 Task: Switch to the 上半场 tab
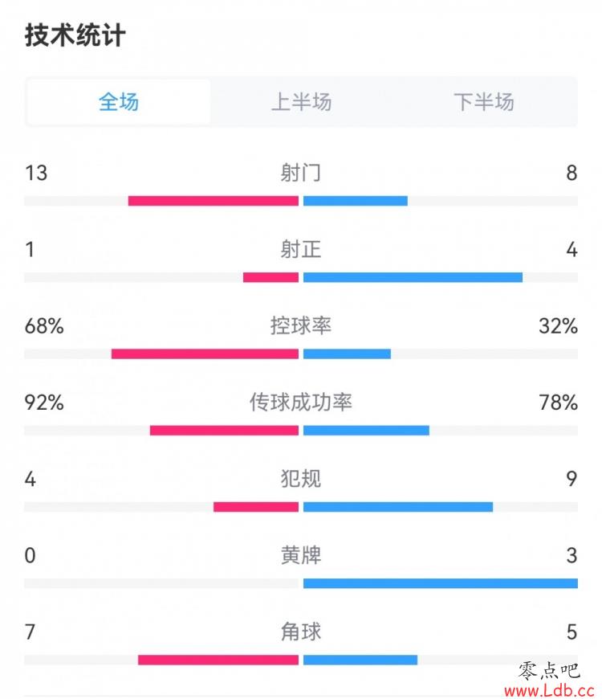(302, 102)
